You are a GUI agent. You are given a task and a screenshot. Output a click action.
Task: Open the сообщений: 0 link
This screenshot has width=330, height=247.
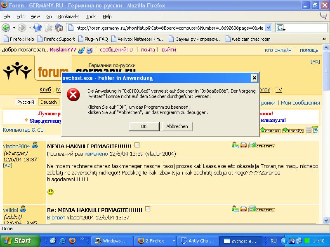coord(116,50)
